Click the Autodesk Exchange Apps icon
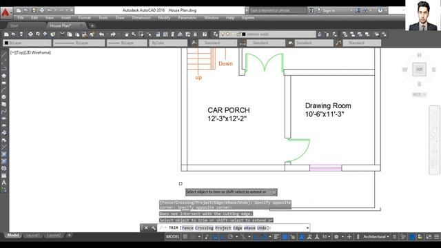Viewport: 441px width, 248px height. (358, 10)
